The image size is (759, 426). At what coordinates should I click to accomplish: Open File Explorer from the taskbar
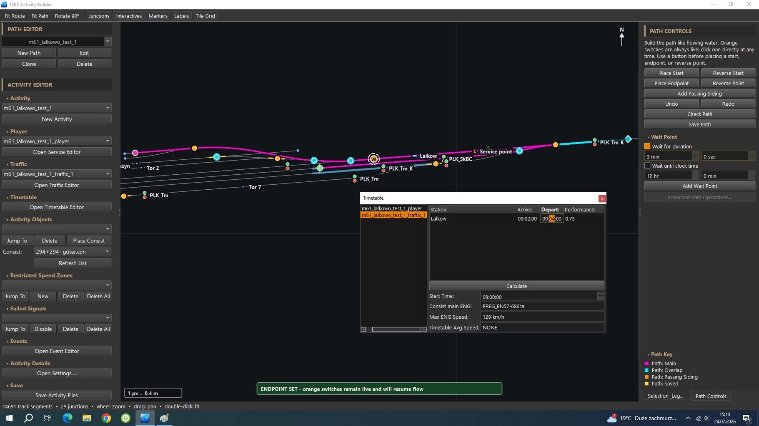pos(87,418)
